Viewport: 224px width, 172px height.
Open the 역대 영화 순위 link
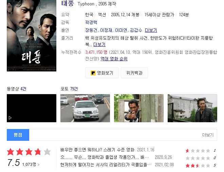pyautogui.click(x=114, y=59)
